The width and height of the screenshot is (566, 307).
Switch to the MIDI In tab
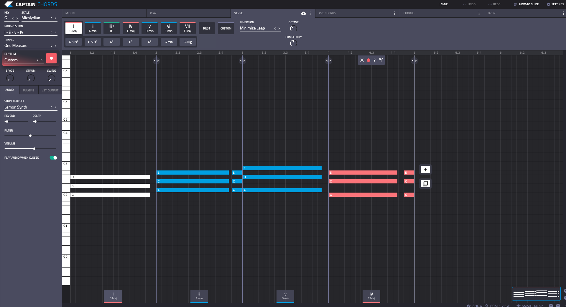(x=104, y=13)
